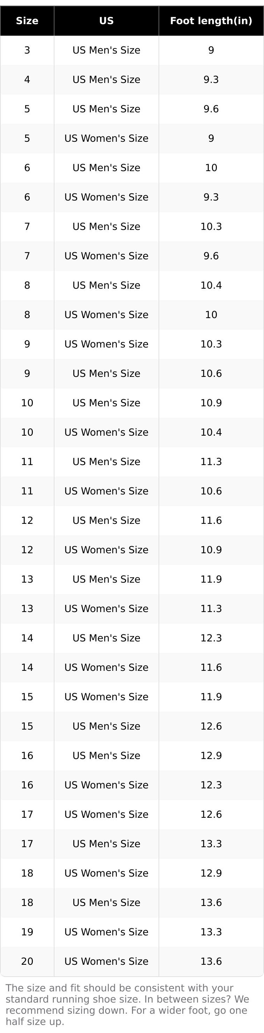Viewport: 264px width, 1033px height.
Task: Click 12.6 foot length for Men's size 15
Action: [x=211, y=726]
